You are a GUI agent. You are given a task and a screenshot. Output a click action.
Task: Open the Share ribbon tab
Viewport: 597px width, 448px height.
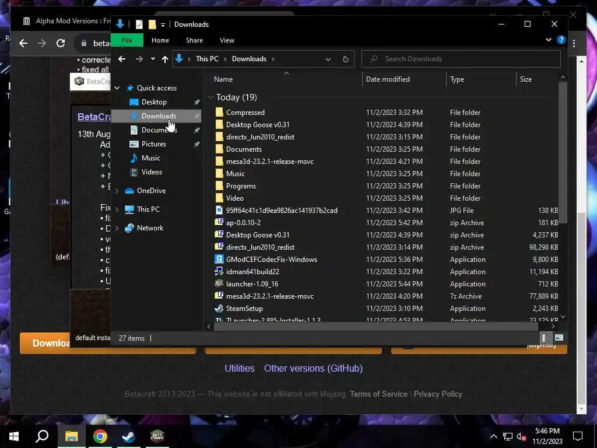click(x=194, y=40)
